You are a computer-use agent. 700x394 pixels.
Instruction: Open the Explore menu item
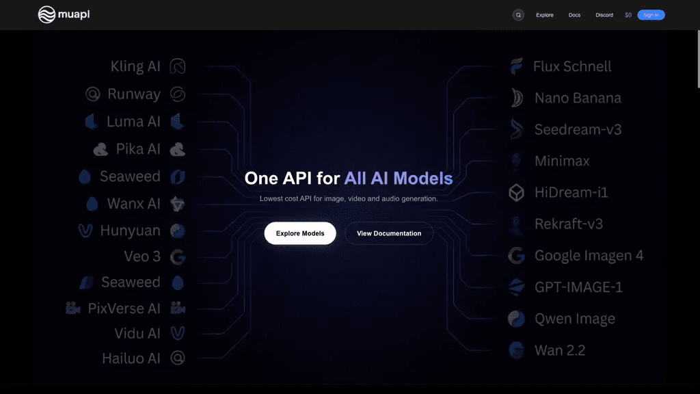(545, 15)
